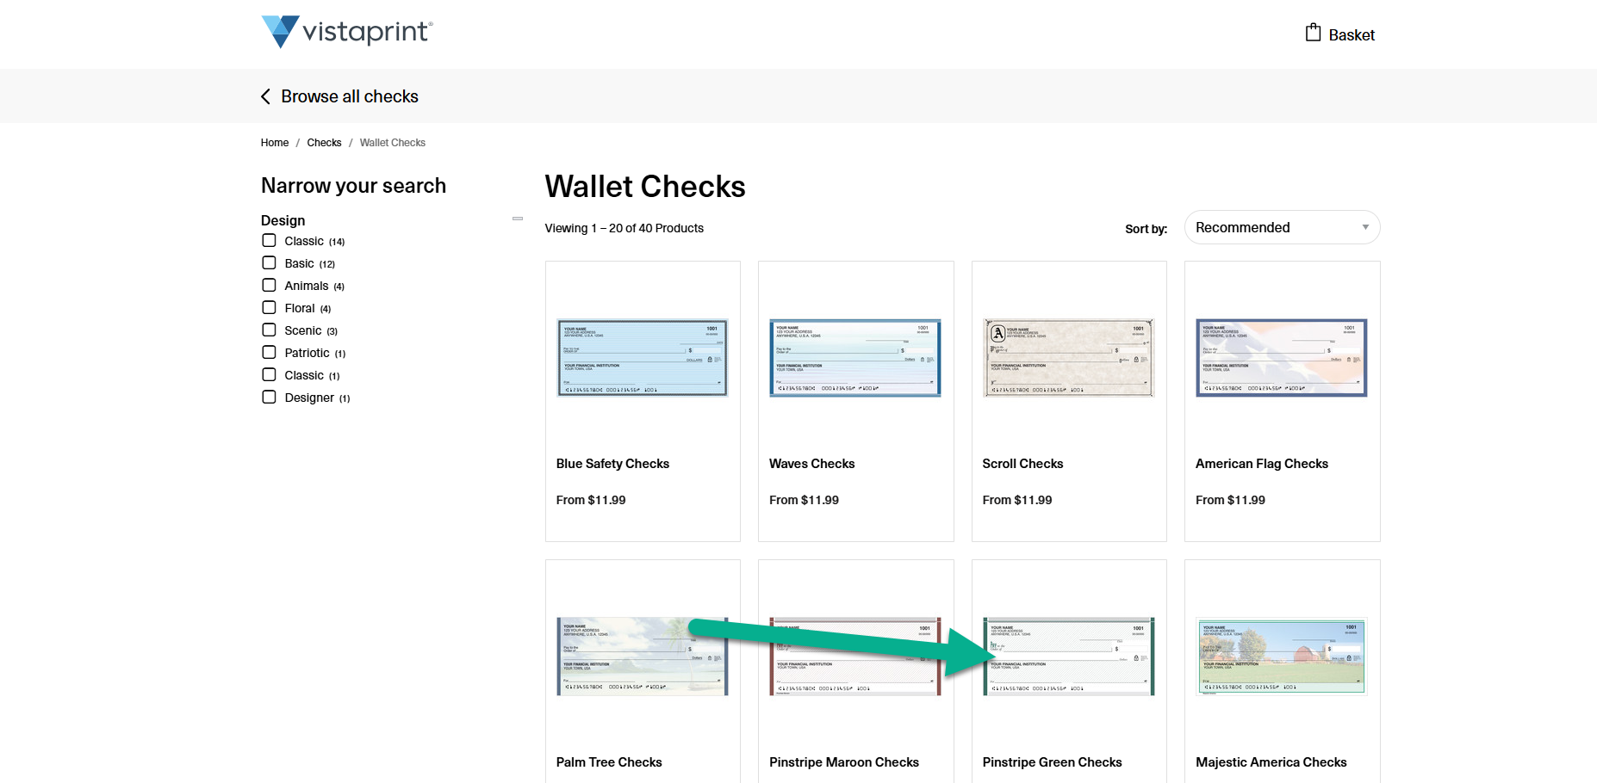Collapse the Design filter section

pos(518,219)
